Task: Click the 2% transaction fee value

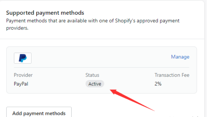Action: click(x=158, y=84)
